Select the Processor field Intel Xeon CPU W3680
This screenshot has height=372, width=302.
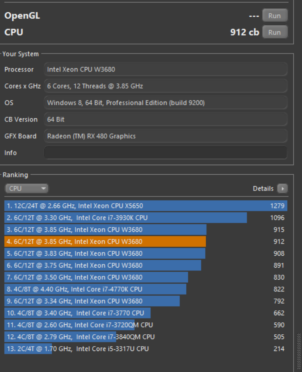click(166, 69)
